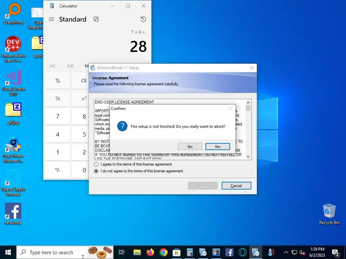Select Opera Crypto Browser desktop icon
Image resolution: width=346 pixels, height=259 pixels.
coord(13,182)
